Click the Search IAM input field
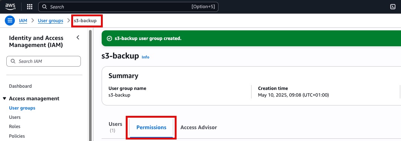Screen dimensions: 401x141 click(43, 61)
